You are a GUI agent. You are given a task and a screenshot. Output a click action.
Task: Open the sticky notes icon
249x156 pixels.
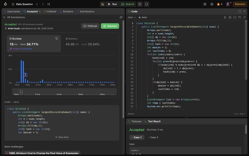[146, 4]
